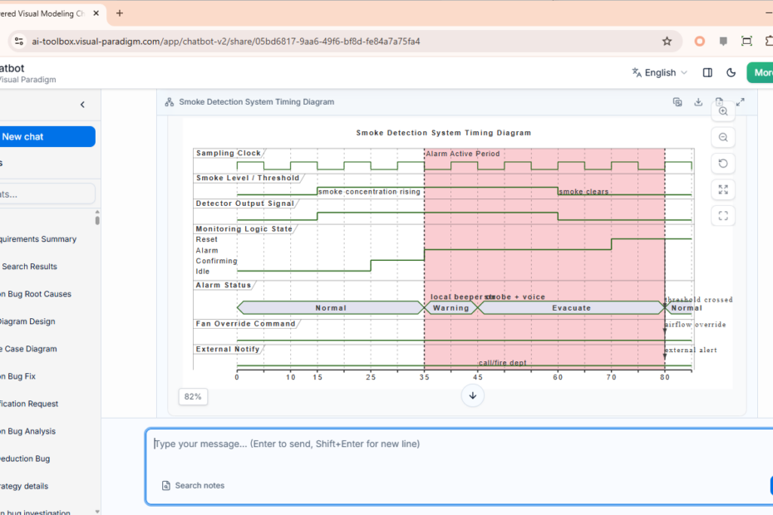Image resolution: width=773 pixels, height=515 pixels.
Task: Expand the diagram to fullscreen arrows icon
Action: coord(740,102)
